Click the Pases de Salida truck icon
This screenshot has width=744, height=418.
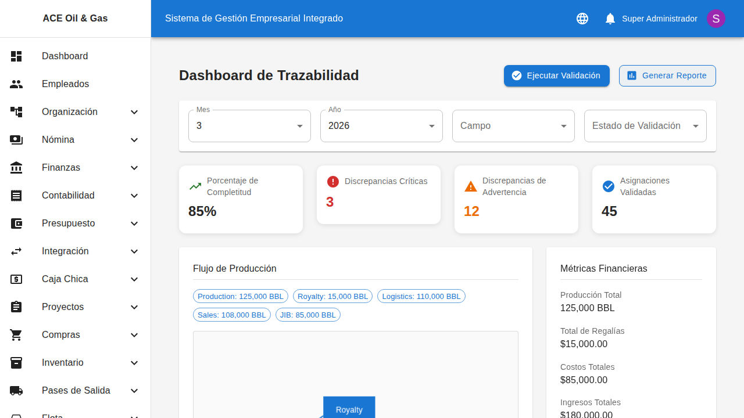coord(16,390)
